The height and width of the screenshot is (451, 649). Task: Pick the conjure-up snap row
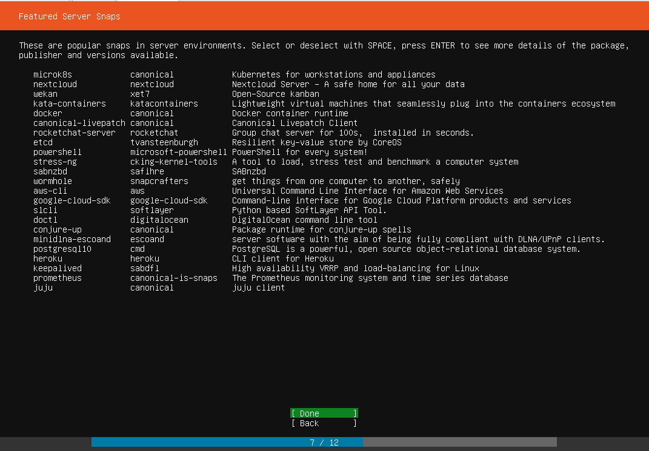coord(222,229)
